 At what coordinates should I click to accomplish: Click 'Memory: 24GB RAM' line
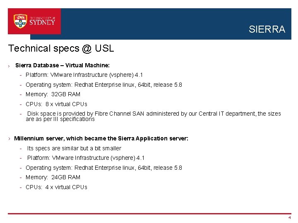click(x=53, y=177)
